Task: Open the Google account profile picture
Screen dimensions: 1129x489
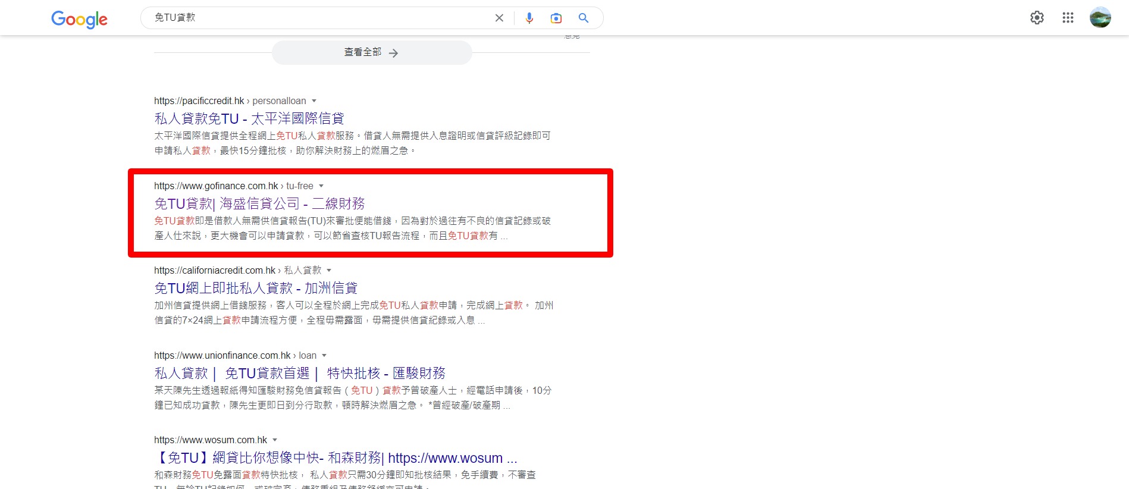Action: pyautogui.click(x=1100, y=18)
